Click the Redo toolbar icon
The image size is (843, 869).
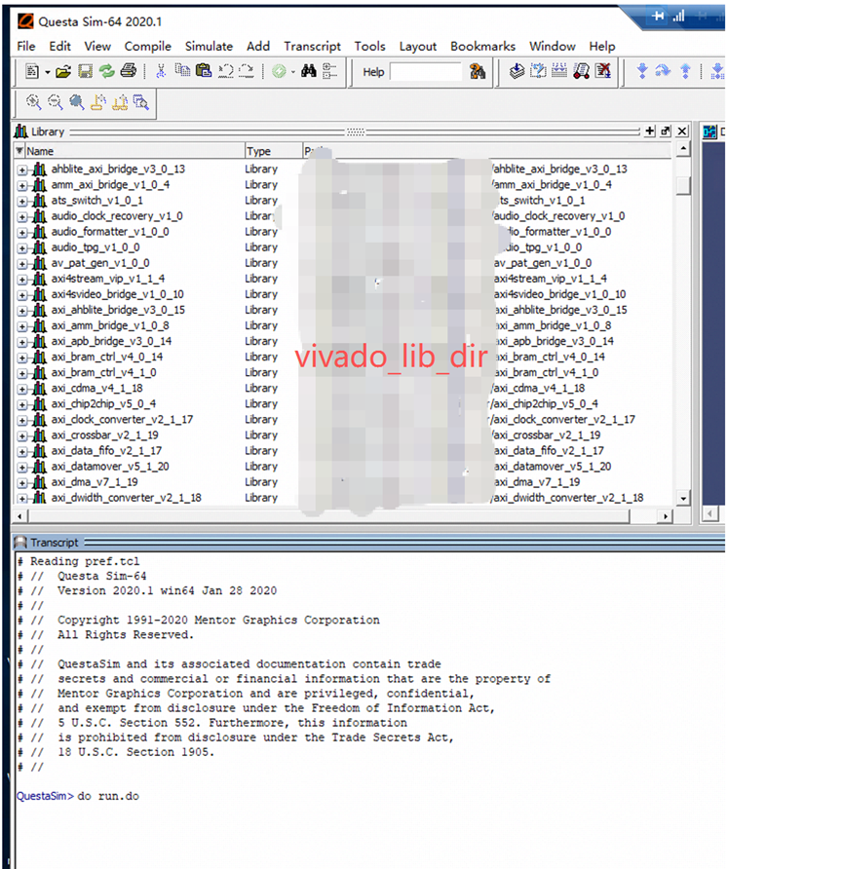[x=247, y=71]
